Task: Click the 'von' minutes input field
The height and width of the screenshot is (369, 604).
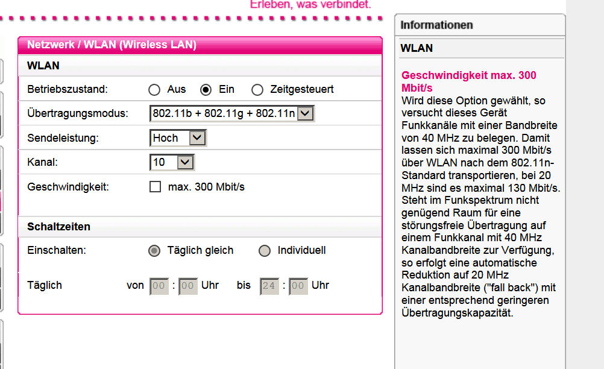Action: (187, 286)
